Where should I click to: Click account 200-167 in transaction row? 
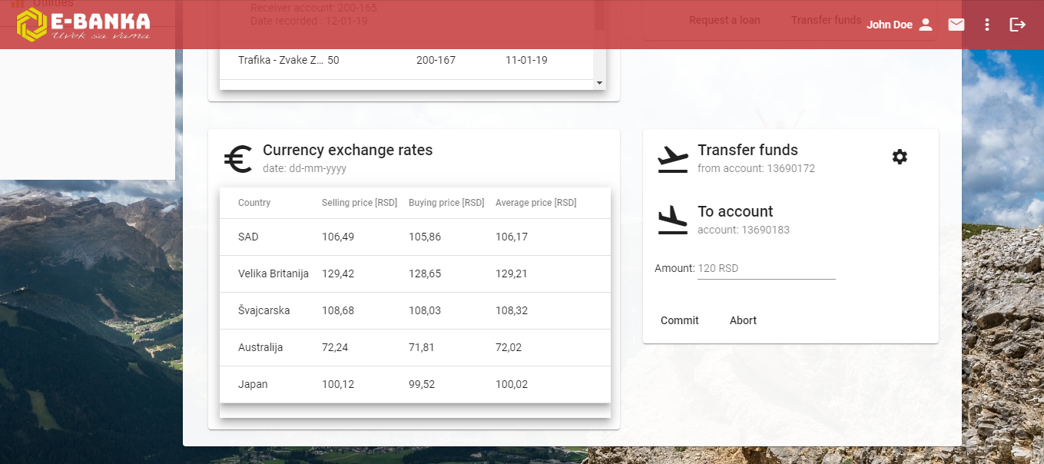pos(436,60)
